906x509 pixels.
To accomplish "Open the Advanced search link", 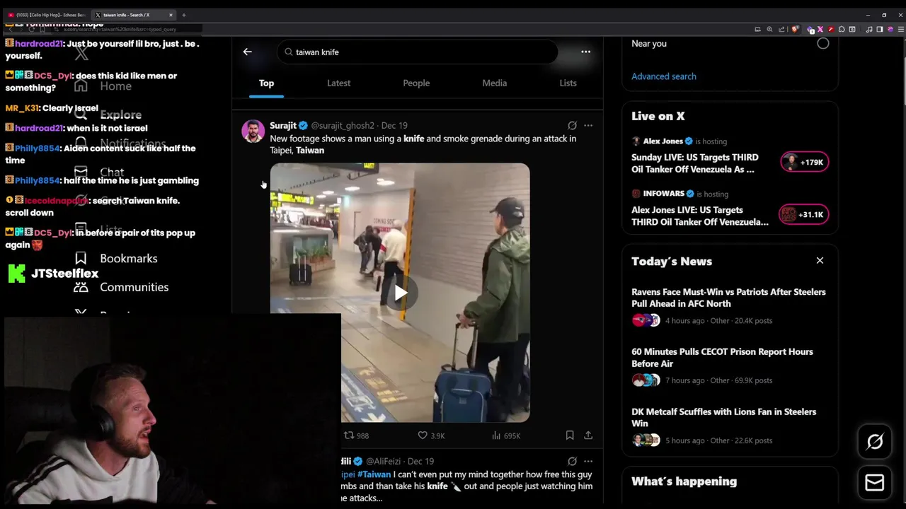I will tap(664, 76).
